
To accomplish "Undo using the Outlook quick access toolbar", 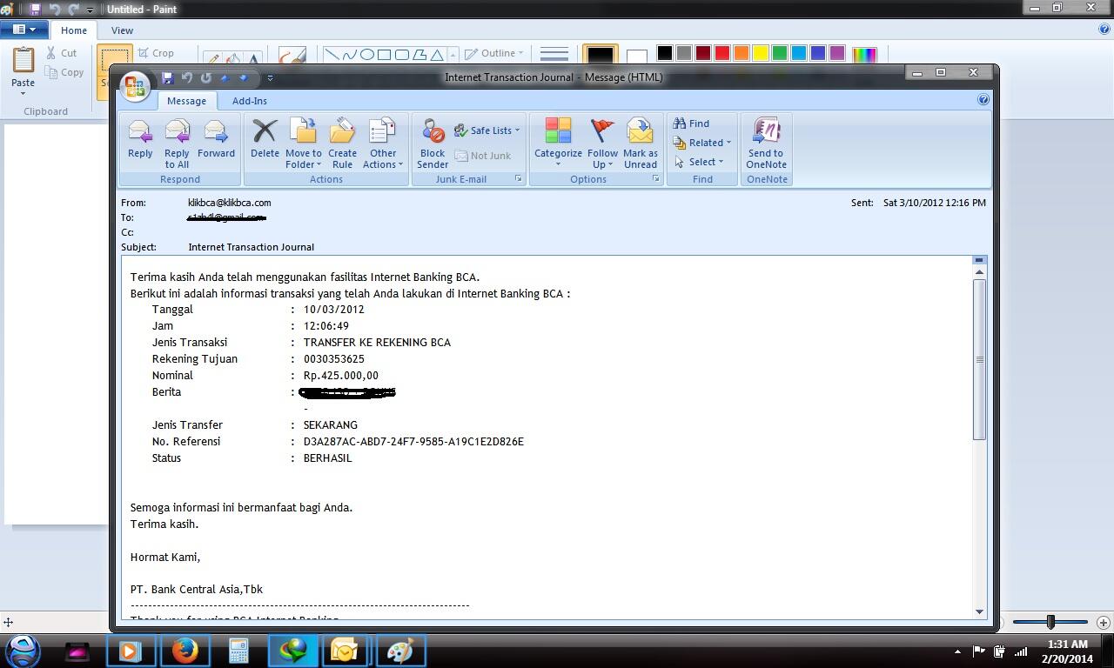I will [x=186, y=77].
